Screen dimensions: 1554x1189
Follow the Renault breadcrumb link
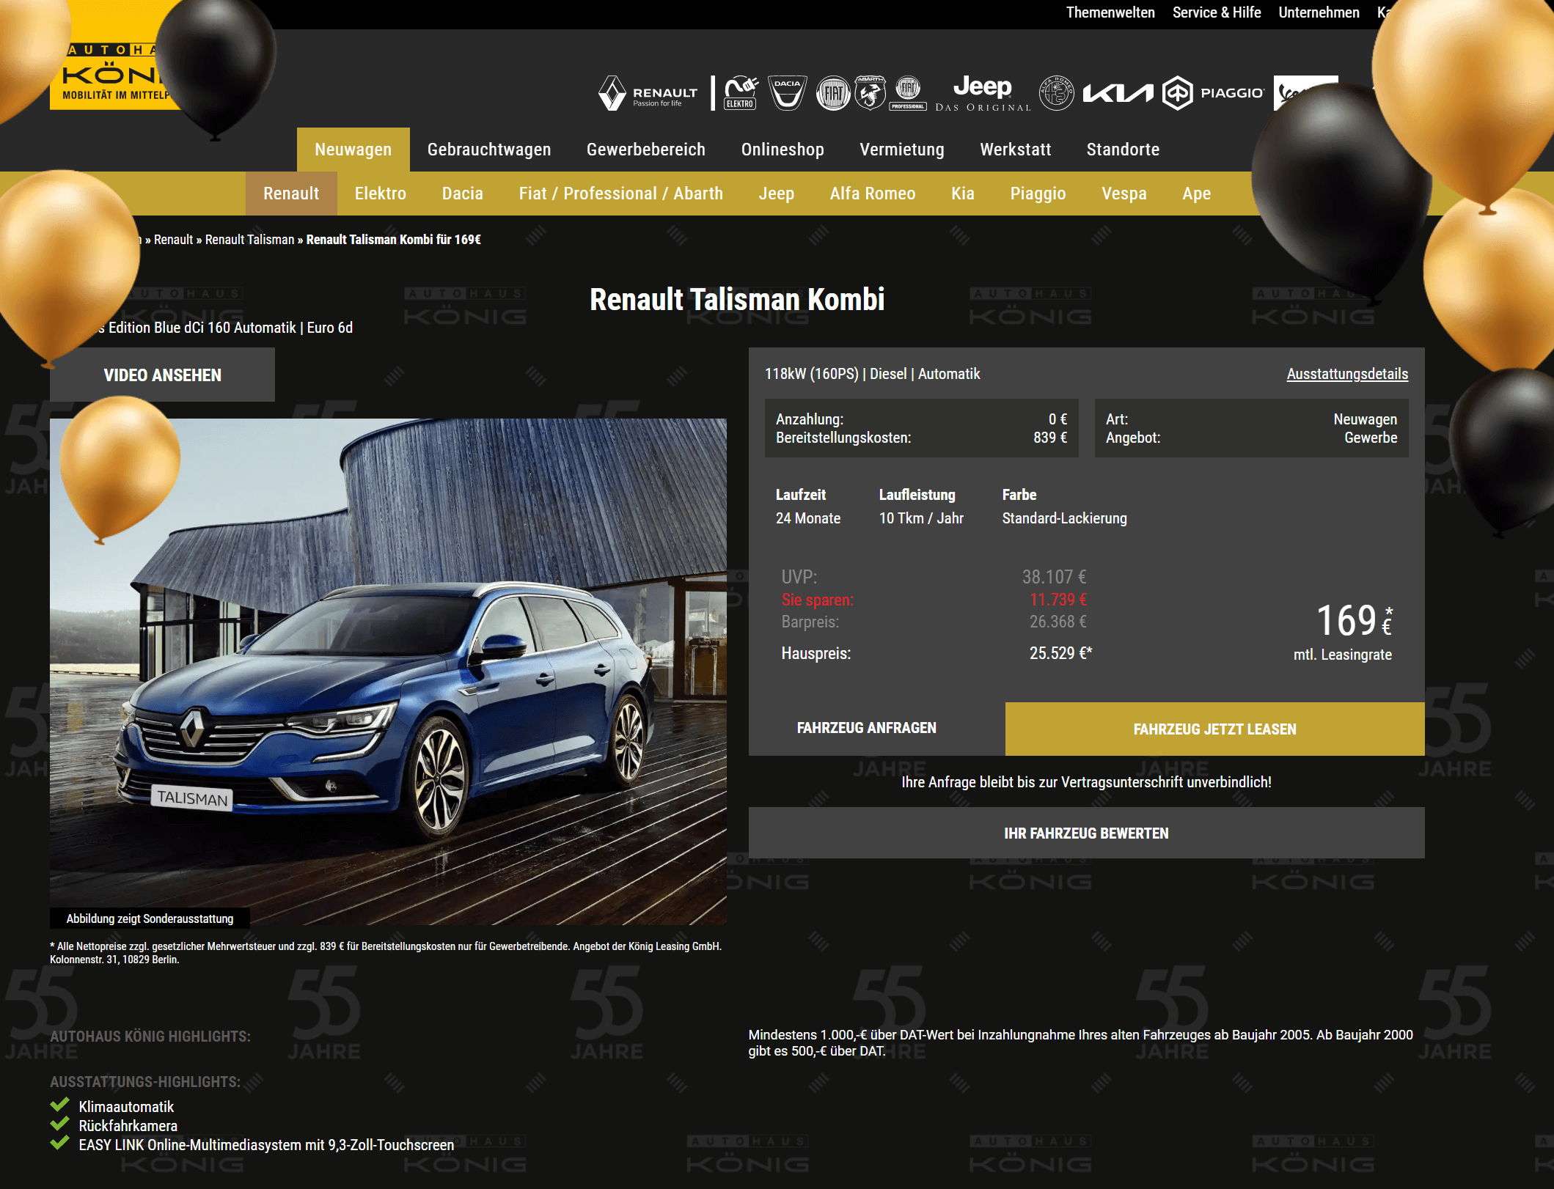(174, 240)
